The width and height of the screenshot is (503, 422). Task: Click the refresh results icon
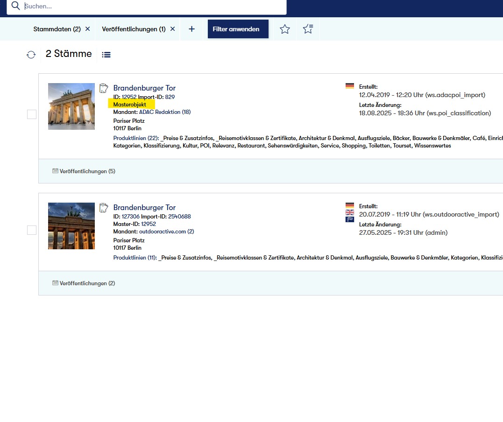tap(31, 55)
